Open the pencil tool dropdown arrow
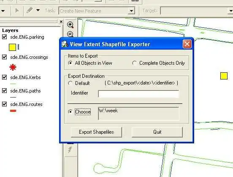This screenshot has height=177, width=233. pyautogui.click(x=38, y=11)
